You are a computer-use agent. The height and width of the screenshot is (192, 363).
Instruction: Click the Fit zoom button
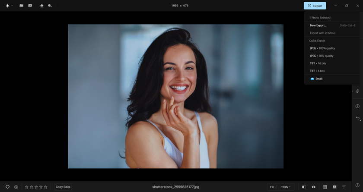pos(272,187)
